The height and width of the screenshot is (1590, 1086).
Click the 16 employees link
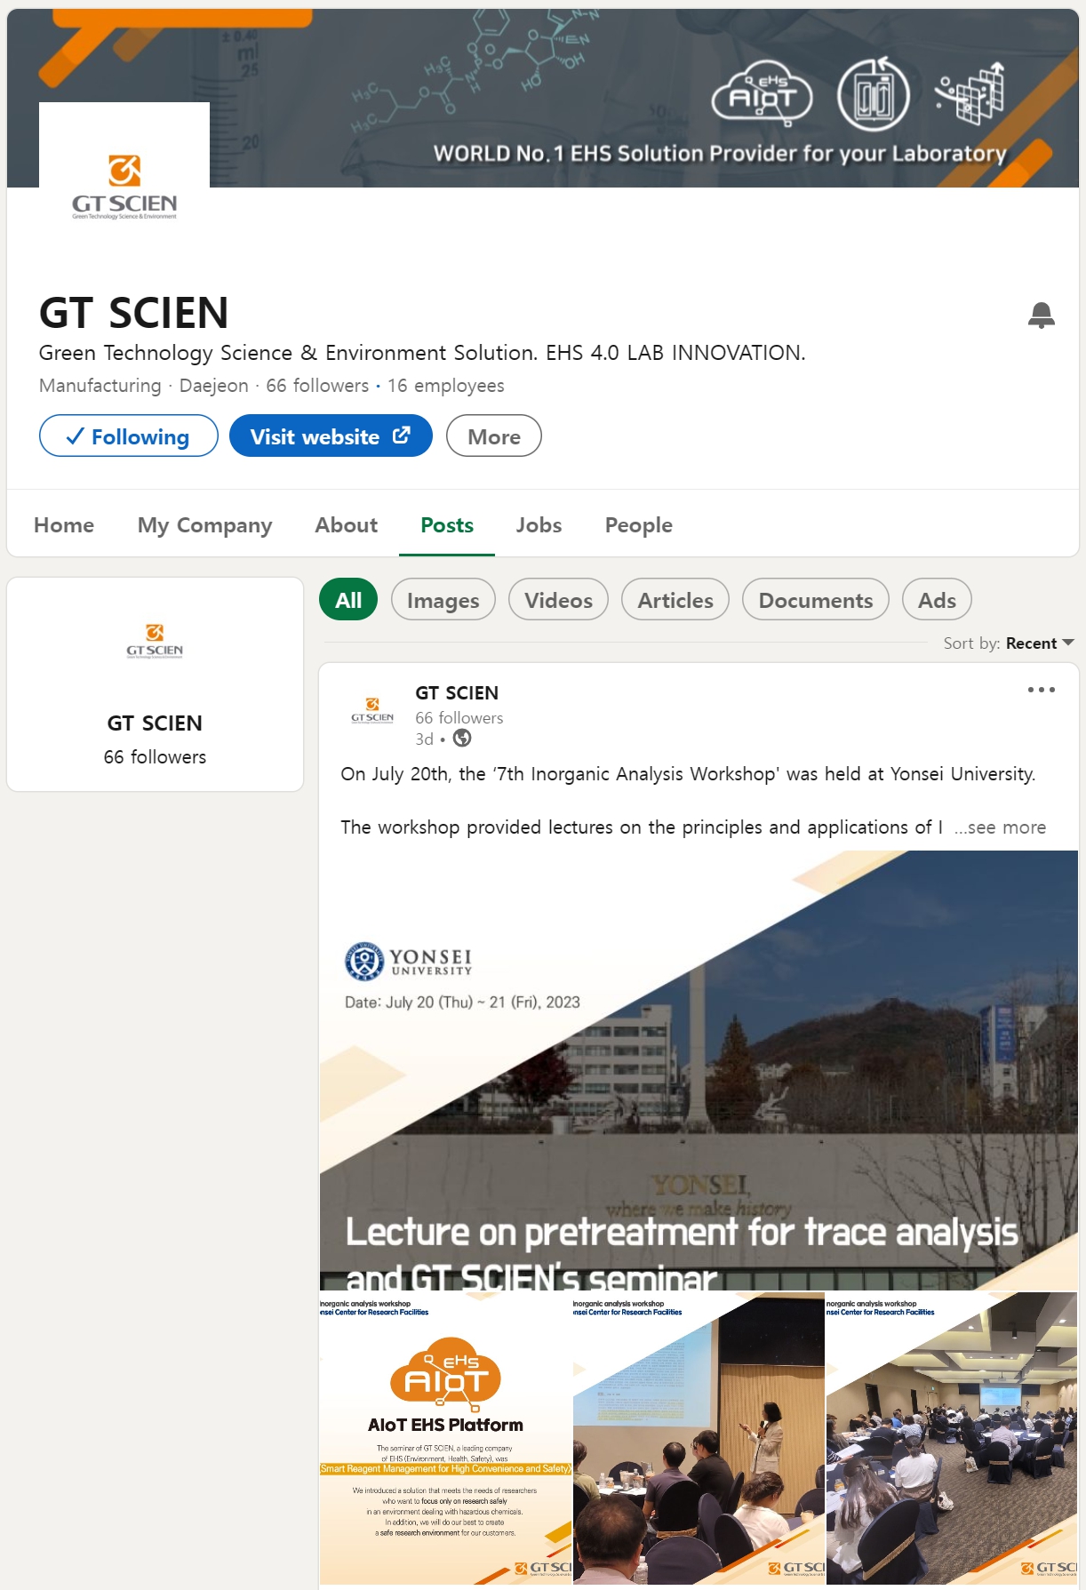pyautogui.click(x=445, y=386)
